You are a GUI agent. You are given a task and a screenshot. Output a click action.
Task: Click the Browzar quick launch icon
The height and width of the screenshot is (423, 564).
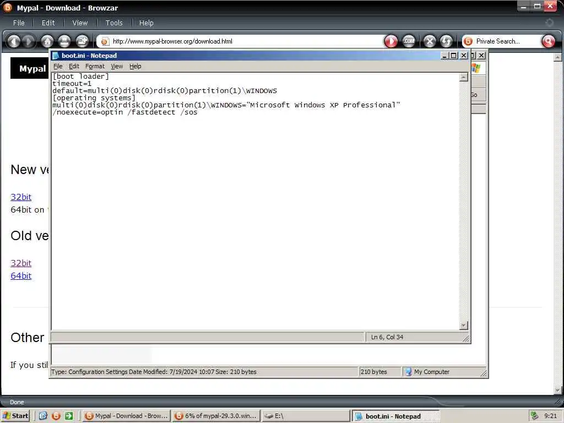point(56,416)
